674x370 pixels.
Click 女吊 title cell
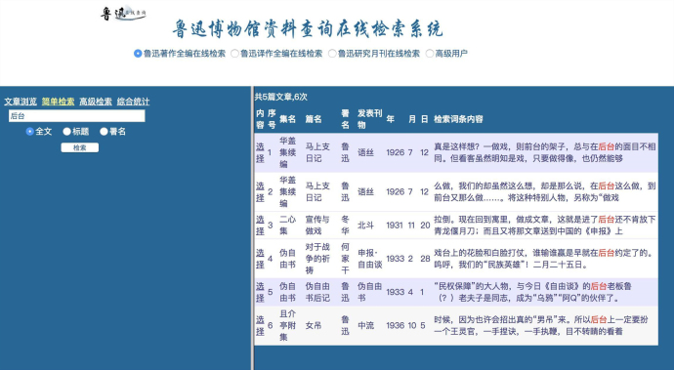click(314, 326)
